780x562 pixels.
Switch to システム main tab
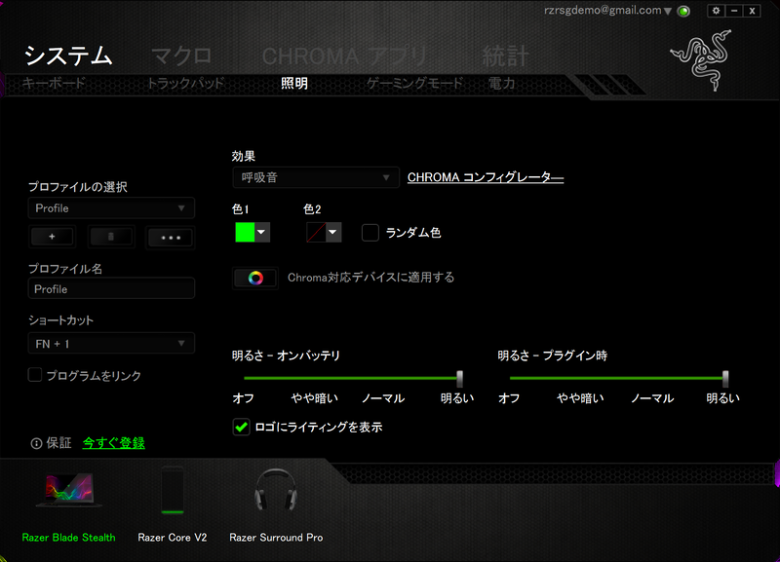coord(68,56)
